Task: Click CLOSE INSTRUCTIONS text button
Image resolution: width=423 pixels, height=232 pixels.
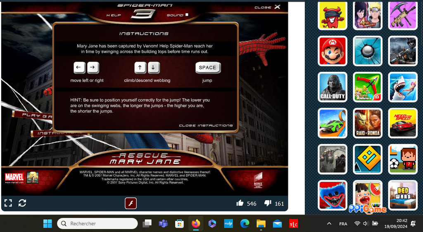Action: (206, 125)
